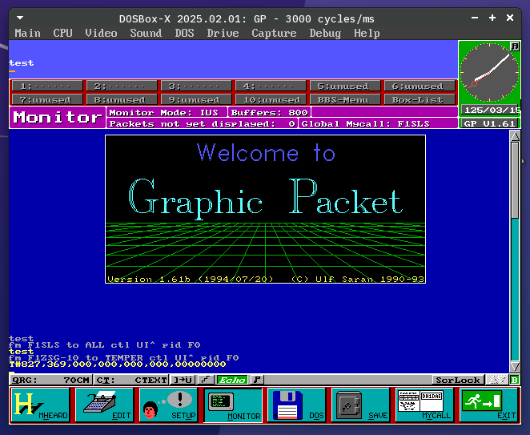Select channel 8:unused button
Screen dimensions: 530x435
122,99
